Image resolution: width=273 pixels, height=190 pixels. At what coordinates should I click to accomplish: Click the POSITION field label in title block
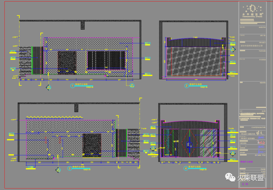coord(262,60)
